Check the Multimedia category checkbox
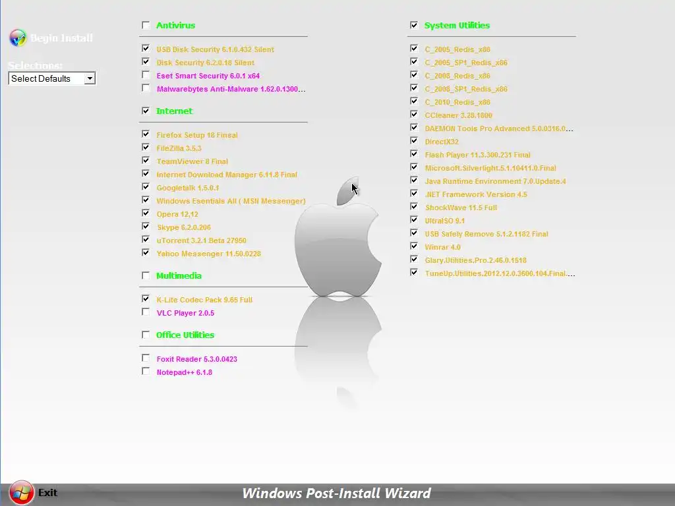Viewport: 675px width, 506px height. [146, 275]
